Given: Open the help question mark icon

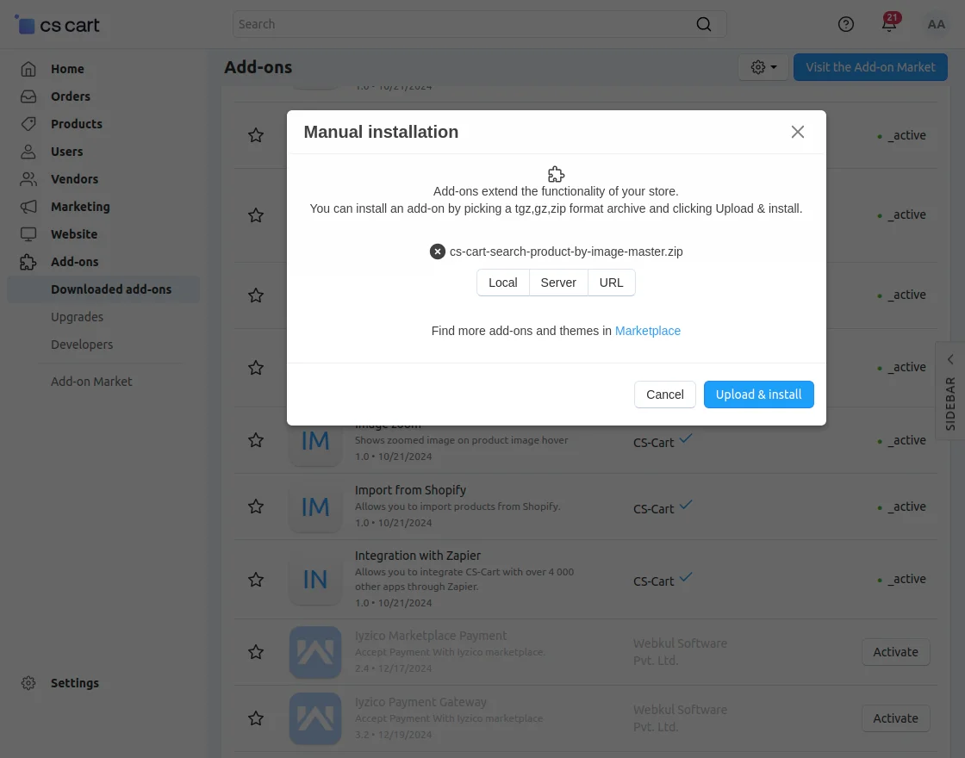Looking at the screenshot, I should click(846, 24).
